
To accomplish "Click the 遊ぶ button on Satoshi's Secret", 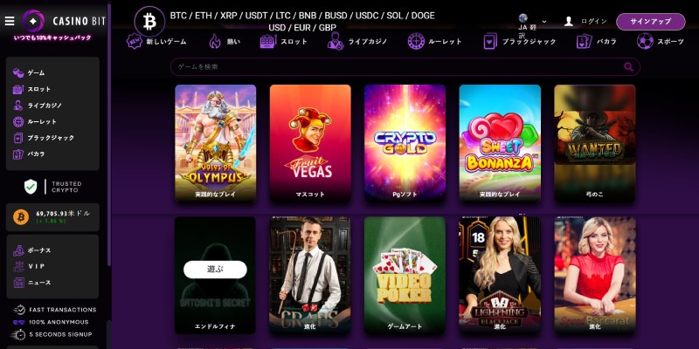I will [x=215, y=270].
